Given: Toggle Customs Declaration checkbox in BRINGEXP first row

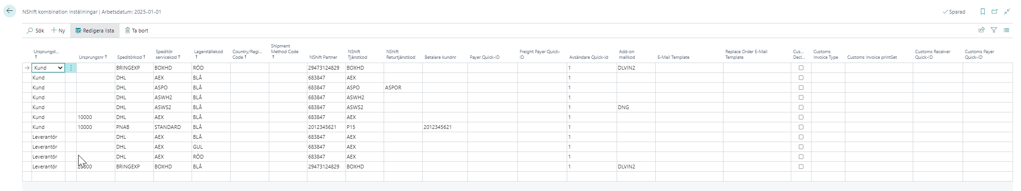Looking at the screenshot, I should [x=801, y=68].
